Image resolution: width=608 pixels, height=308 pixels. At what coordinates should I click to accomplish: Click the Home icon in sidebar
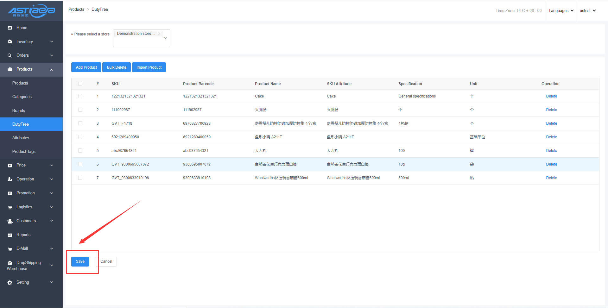pyautogui.click(x=10, y=28)
